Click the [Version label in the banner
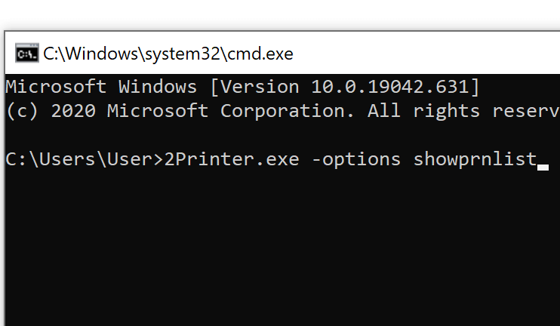560x326 pixels. (x=254, y=87)
